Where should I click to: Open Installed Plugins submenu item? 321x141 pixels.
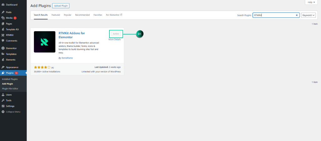(10, 79)
